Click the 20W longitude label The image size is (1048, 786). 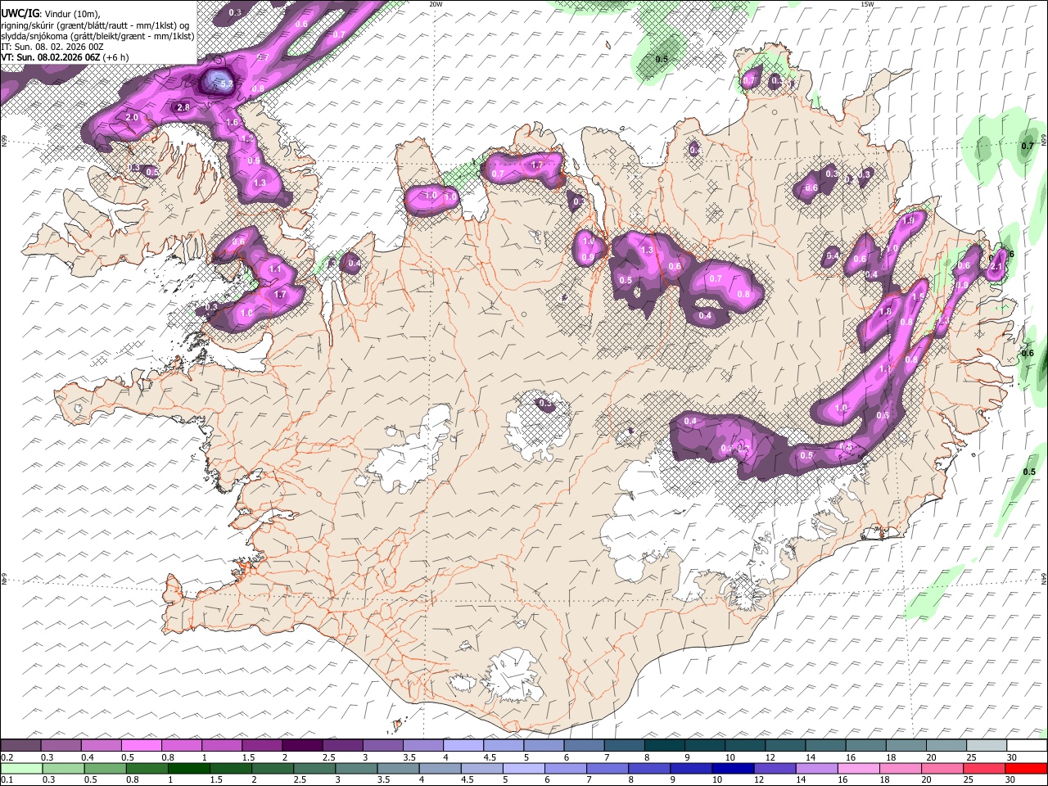pyautogui.click(x=436, y=4)
